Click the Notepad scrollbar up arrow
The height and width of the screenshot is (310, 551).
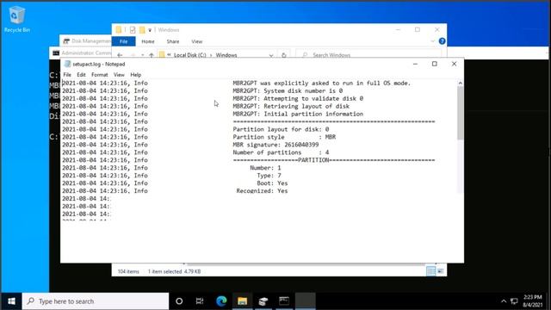click(x=460, y=83)
